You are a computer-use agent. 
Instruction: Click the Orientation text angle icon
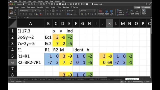pos(57,11)
